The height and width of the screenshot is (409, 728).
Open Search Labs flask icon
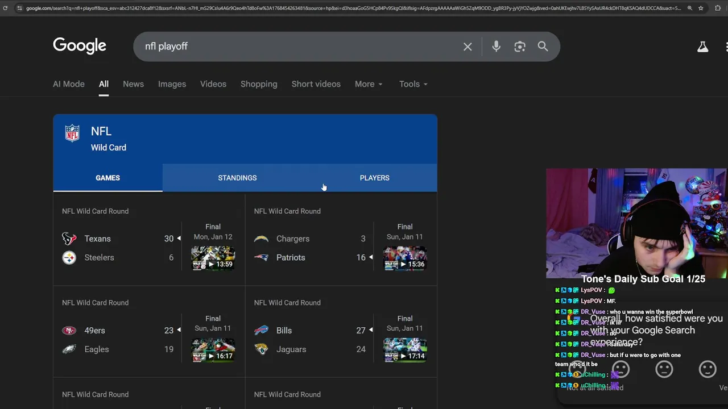(x=703, y=47)
